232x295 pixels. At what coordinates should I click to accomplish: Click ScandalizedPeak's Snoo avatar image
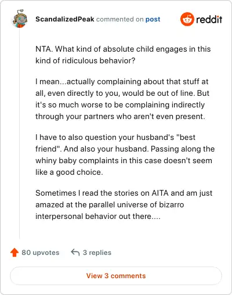tap(20, 19)
